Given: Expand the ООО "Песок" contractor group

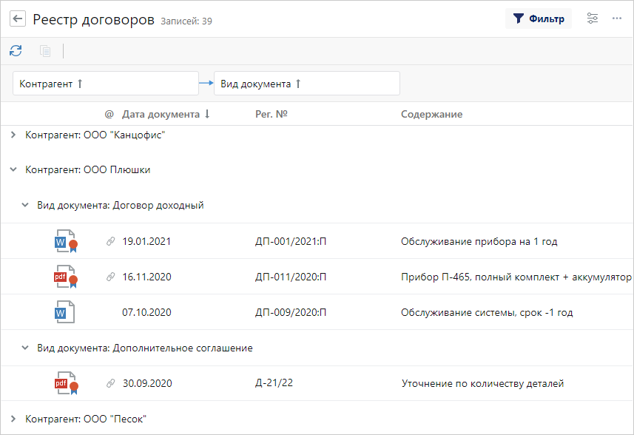Looking at the screenshot, I should [13, 419].
